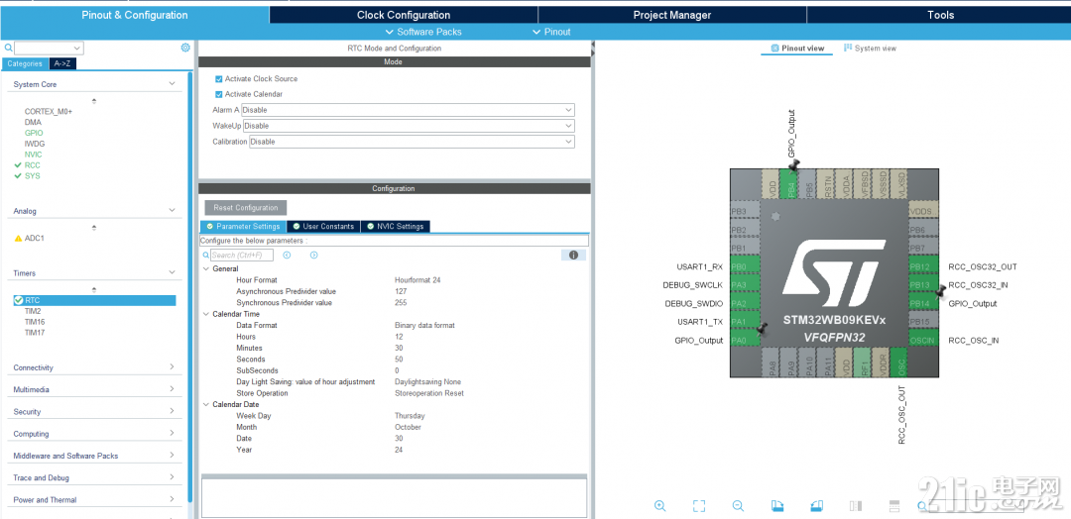Rotate the chip clockwise

point(777,505)
